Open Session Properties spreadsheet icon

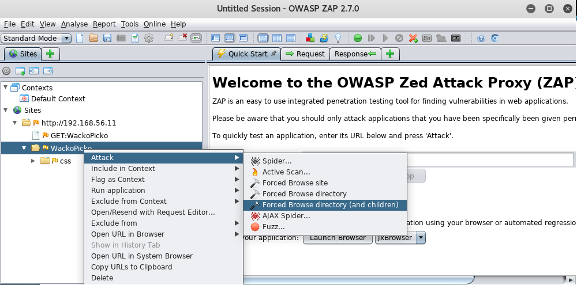[x=135, y=38]
